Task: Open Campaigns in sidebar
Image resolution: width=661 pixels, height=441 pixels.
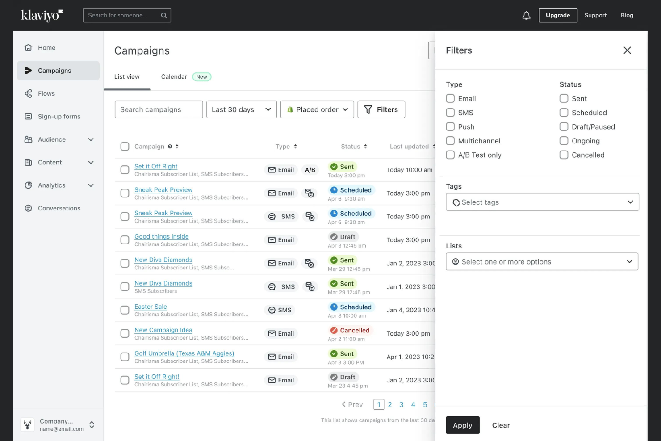Action: (58, 71)
